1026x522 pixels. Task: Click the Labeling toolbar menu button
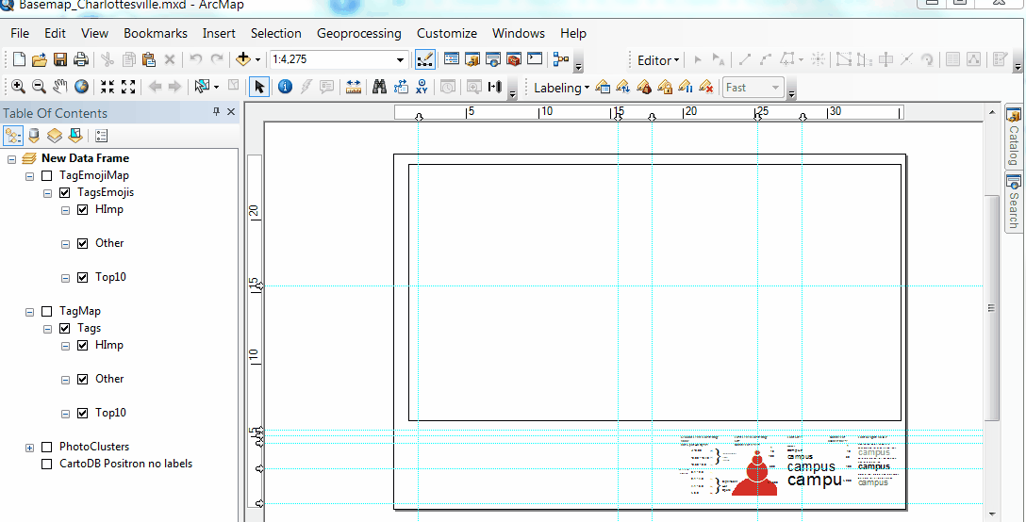(x=561, y=88)
